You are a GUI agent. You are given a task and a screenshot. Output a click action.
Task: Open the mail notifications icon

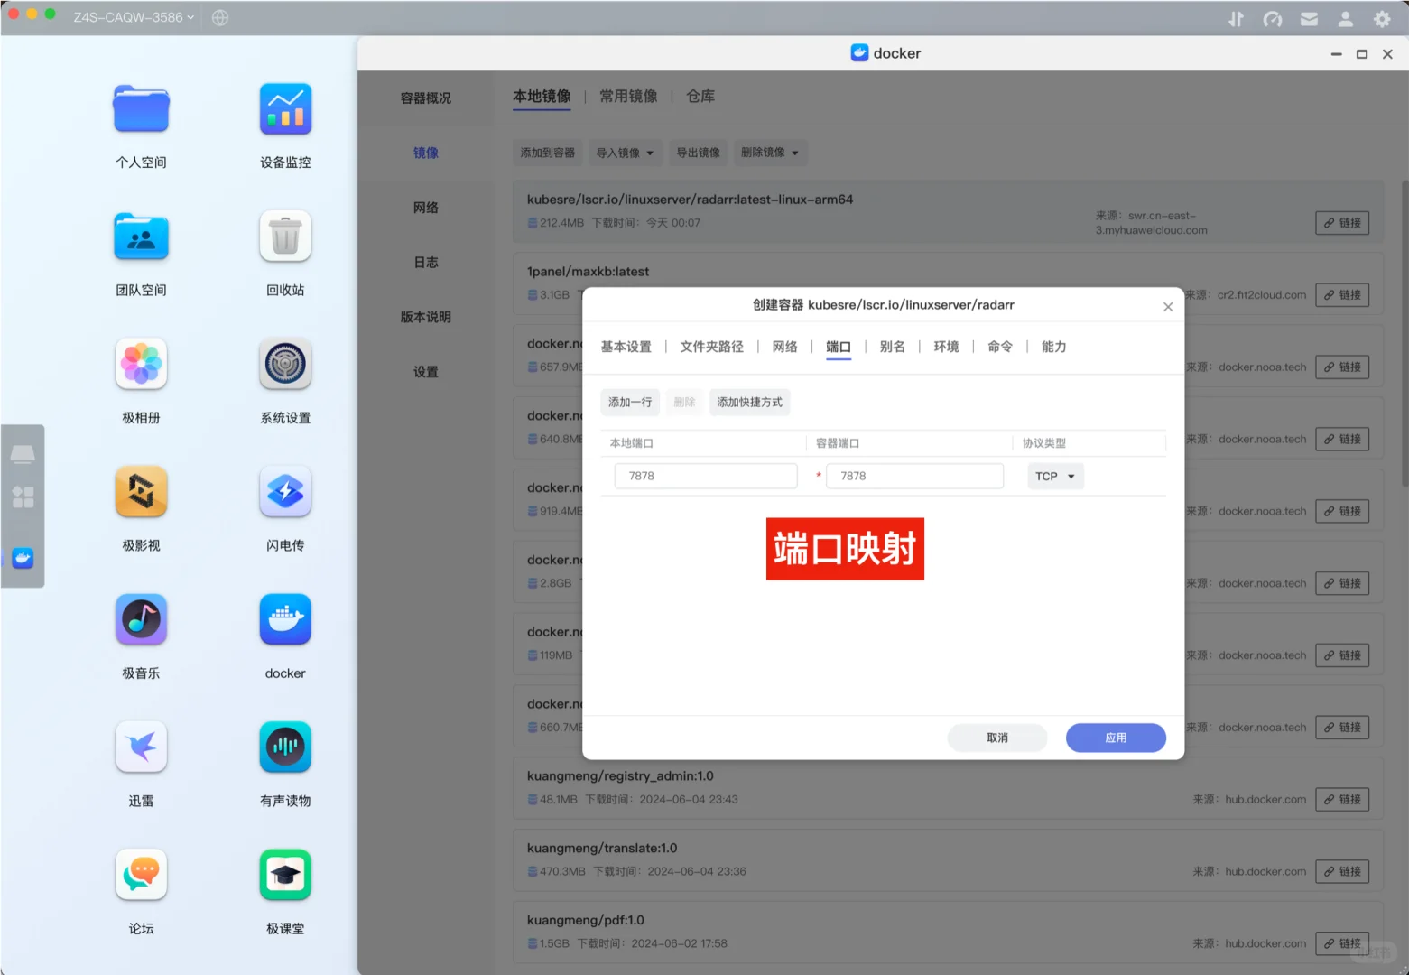[1309, 17]
